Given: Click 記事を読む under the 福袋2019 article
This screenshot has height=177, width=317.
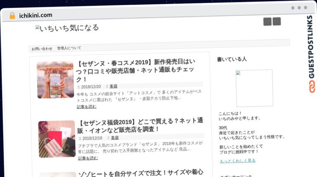Looking at the screenshot, I should tap(88, 158).
